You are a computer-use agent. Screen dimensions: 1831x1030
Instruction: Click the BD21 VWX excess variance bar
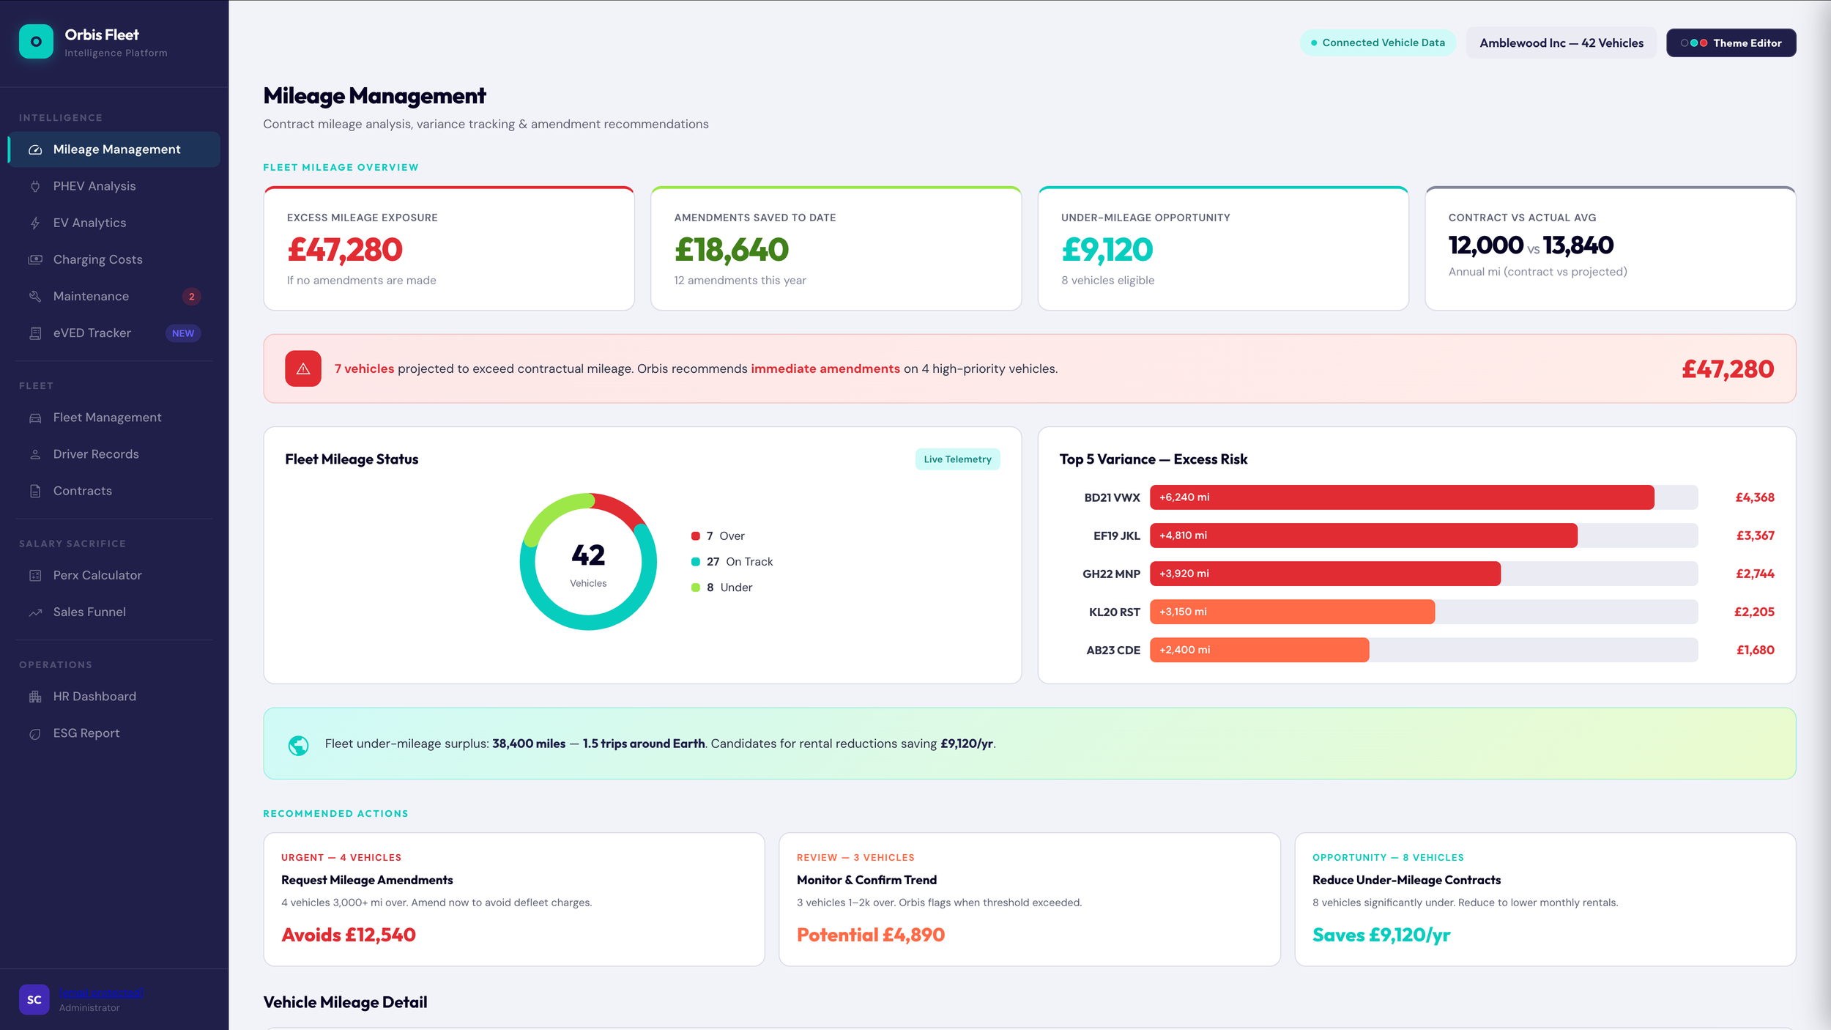click(x=1400, y=497)
